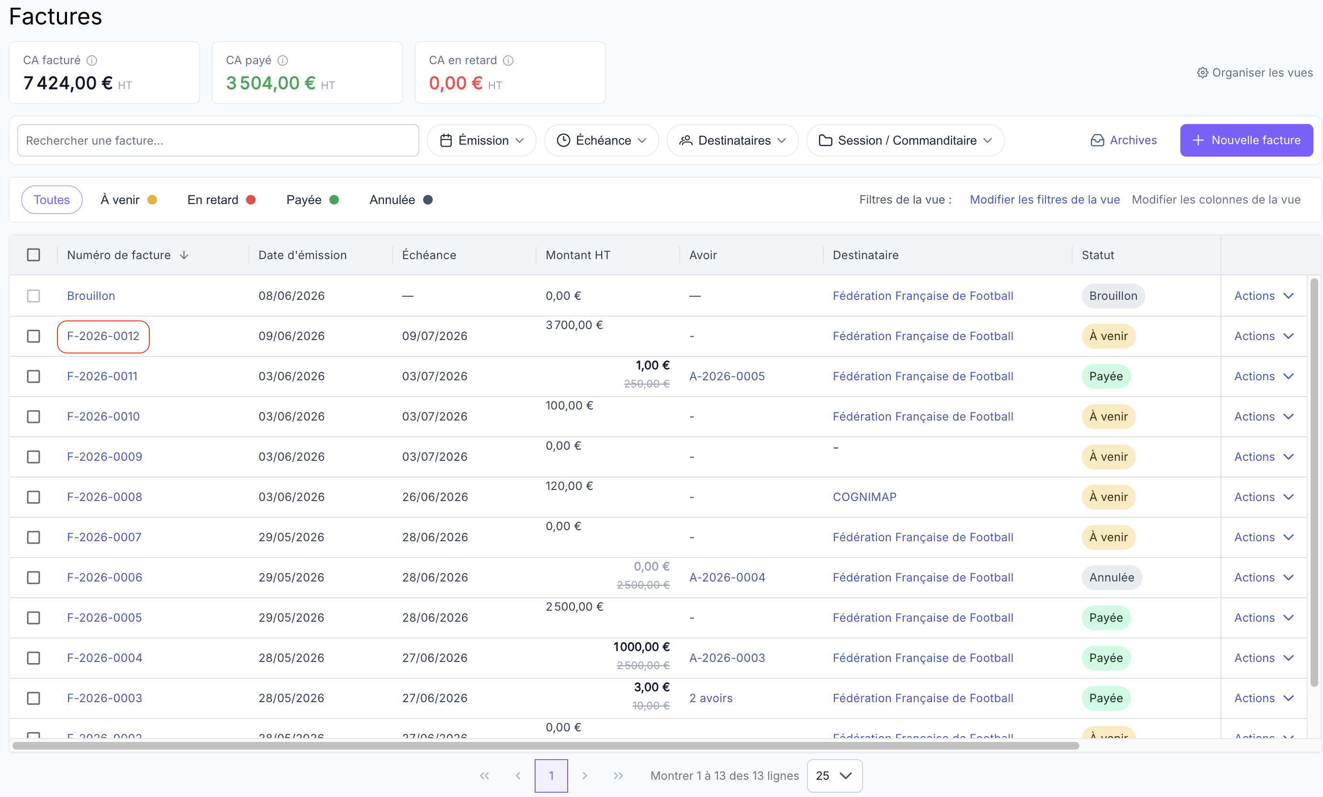Expand Actions menu for F-2026-0011
The image size is (1323, 797).
1264,376
